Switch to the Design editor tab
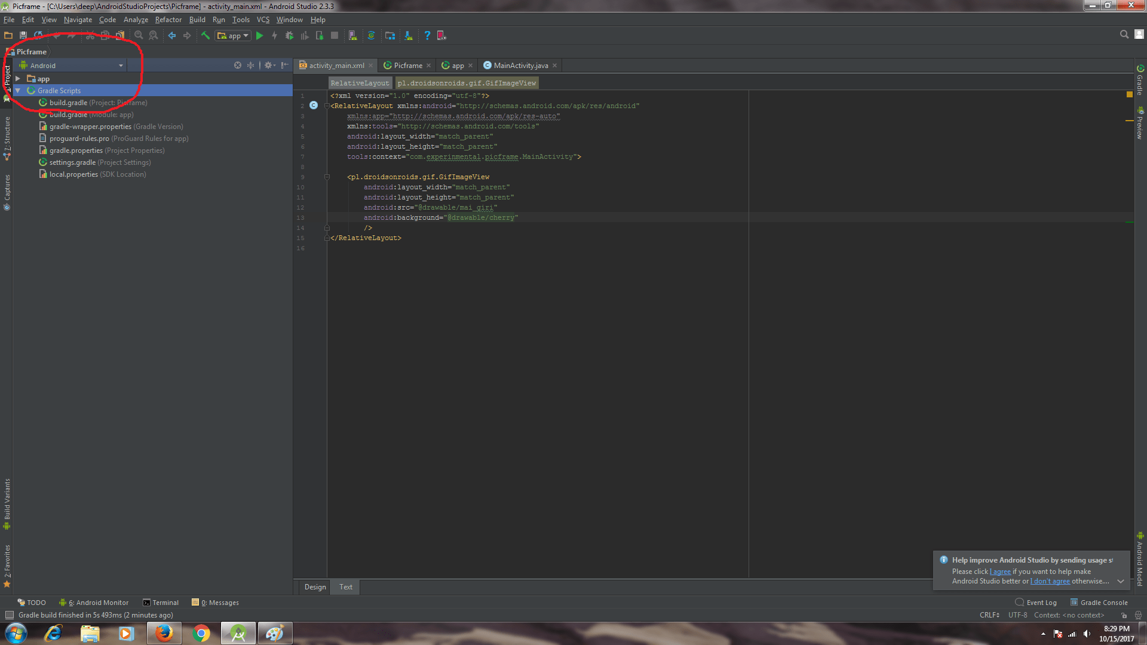The image size is (1147, 645). coord(315,587)
